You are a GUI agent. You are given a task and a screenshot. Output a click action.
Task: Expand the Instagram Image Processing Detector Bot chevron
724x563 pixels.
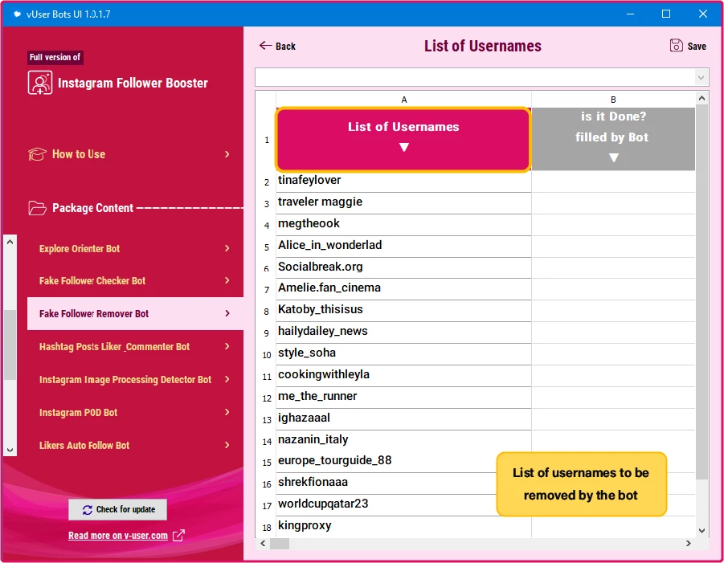point(227,379)
